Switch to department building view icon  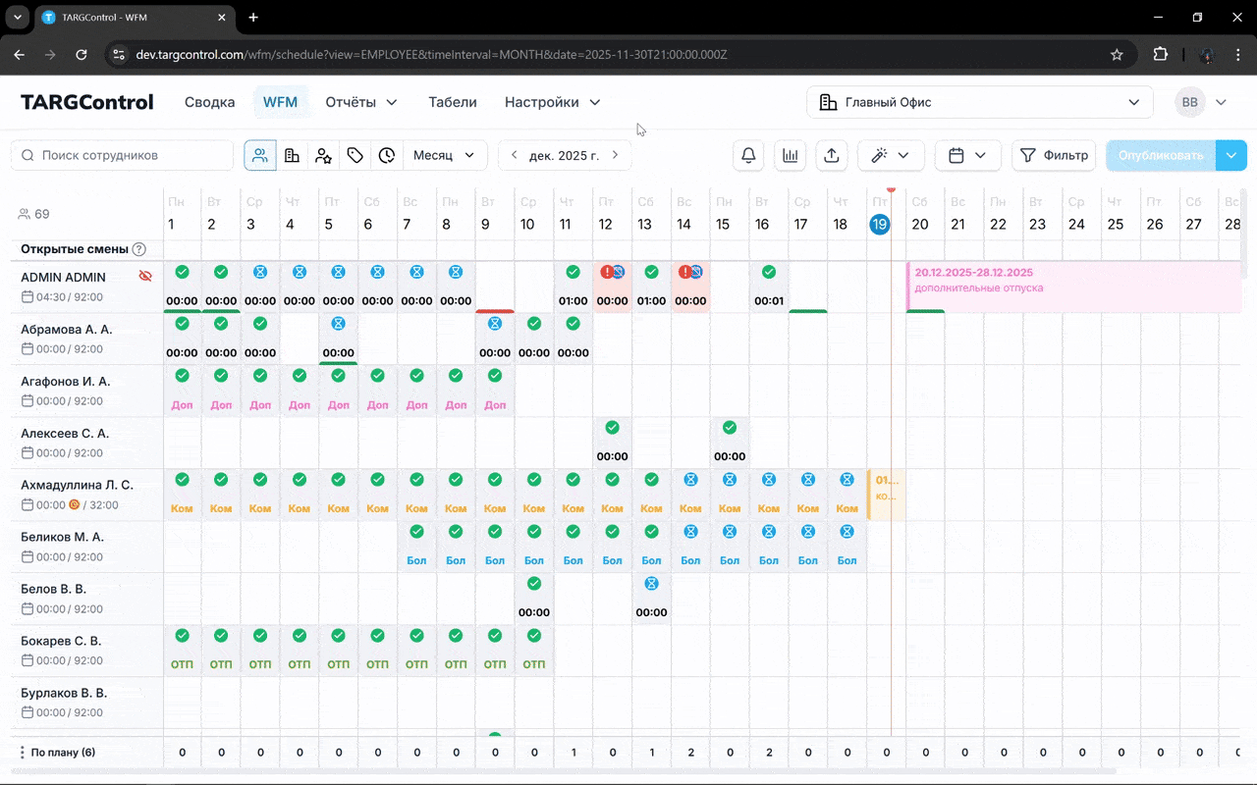292,155
